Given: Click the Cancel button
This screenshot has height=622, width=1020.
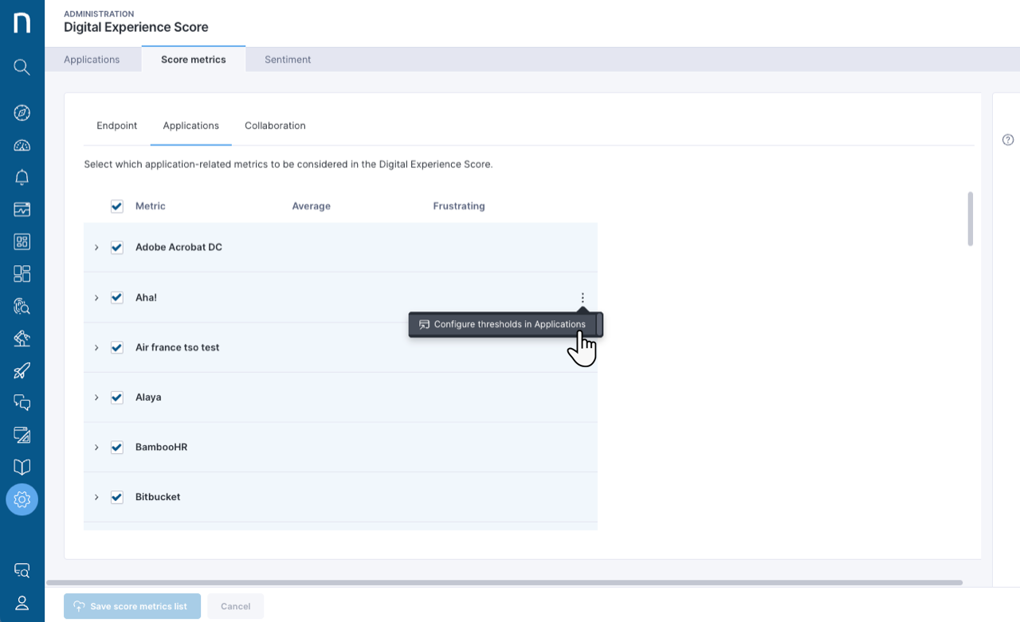Looking at the screenshot, I should pos(235,606).
